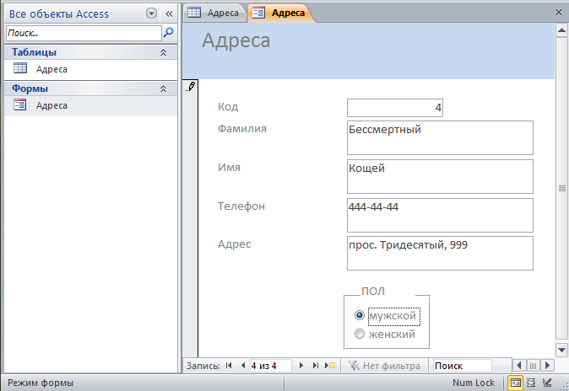Click the Нет фильтра button
Image resolution: width=569 pixels, height=391 pixels.
(383, 366)
